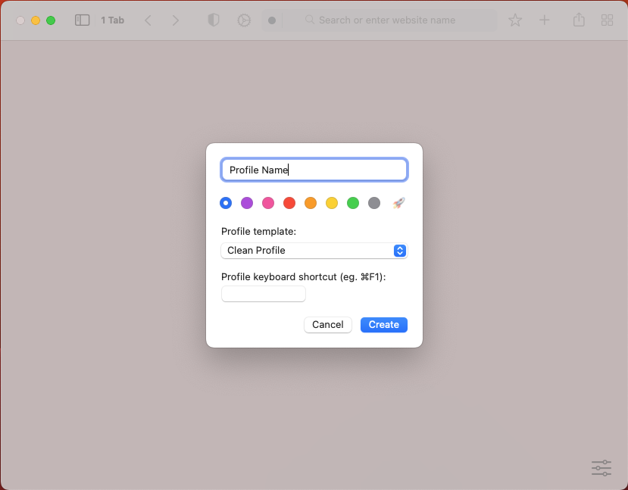Click the back navigation arrow
The image size is (628, 490).
(148, 20)
